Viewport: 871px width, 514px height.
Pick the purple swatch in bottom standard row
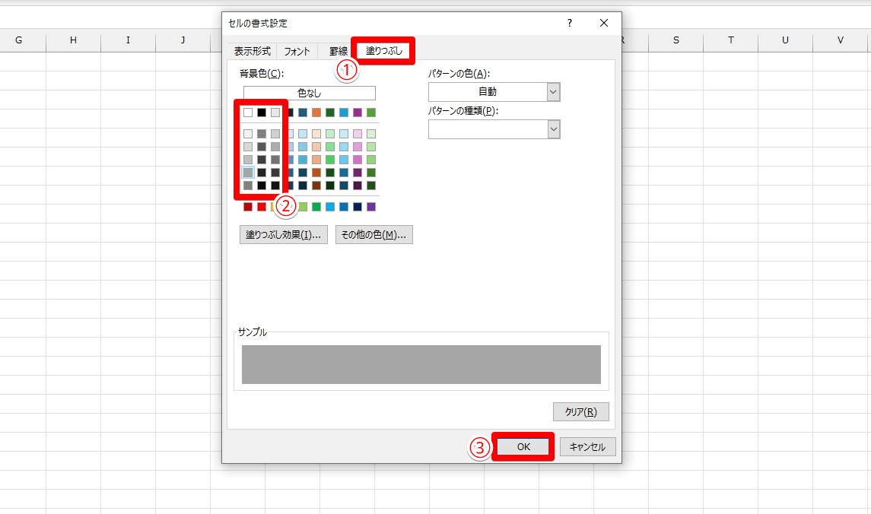click(x=371, y=207)
